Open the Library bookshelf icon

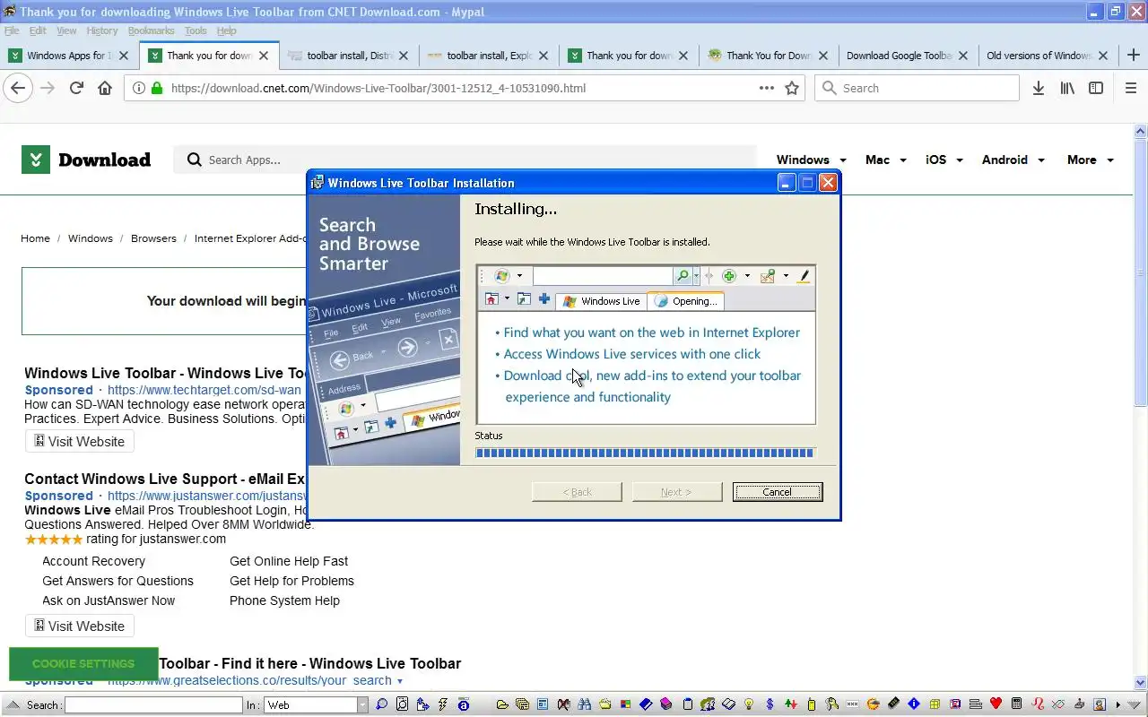coord(1067,88)
